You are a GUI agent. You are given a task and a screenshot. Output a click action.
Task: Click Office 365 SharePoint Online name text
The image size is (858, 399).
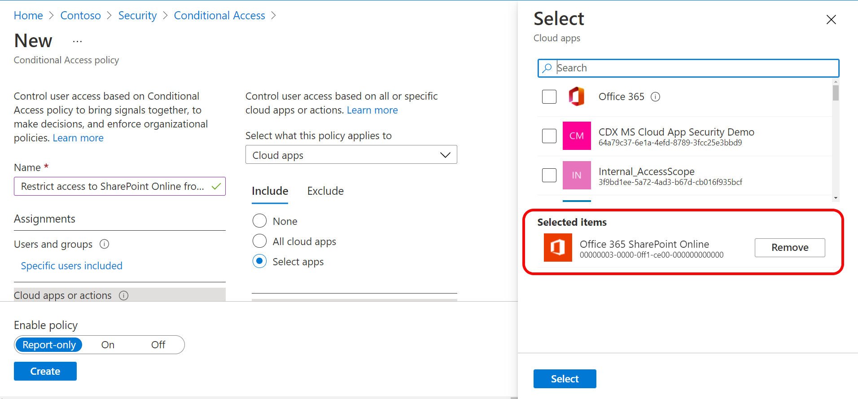644,244
